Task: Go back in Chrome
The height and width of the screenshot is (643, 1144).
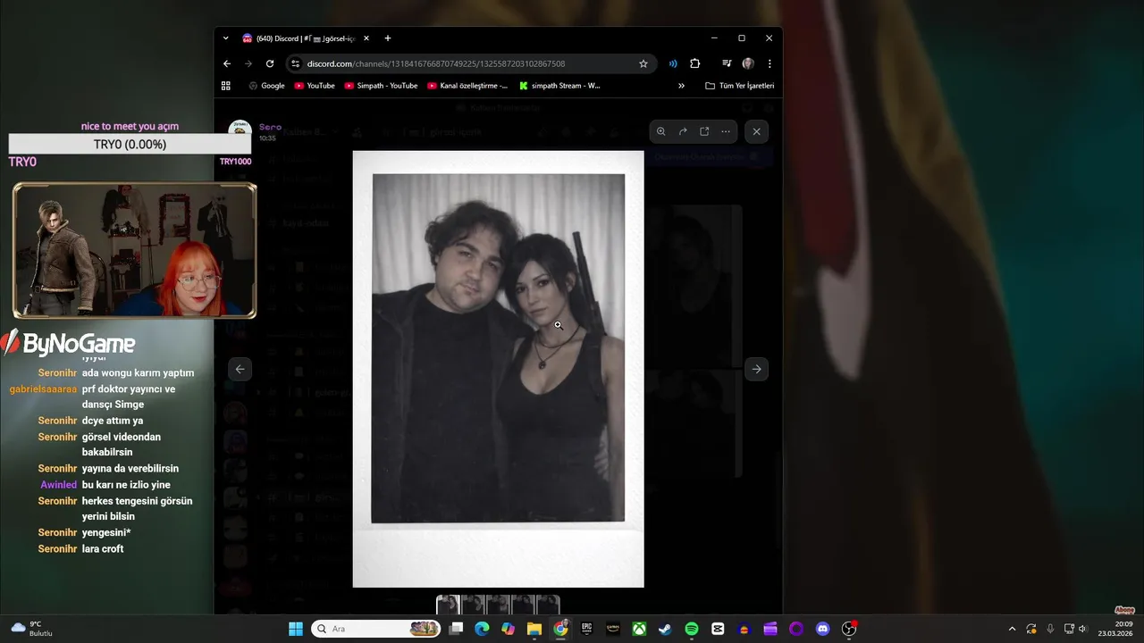Action: click(227, 63)
